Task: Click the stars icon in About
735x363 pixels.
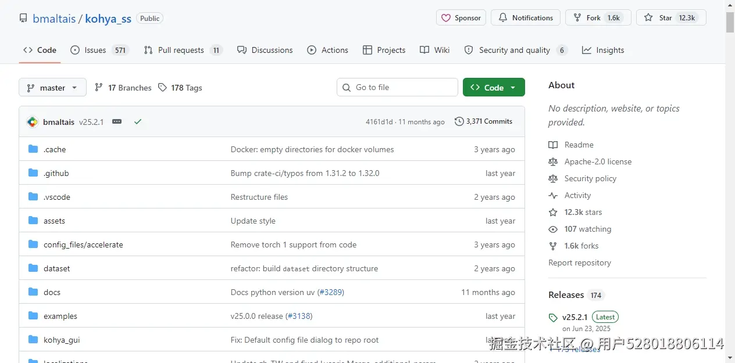Action: coord(553,212)
